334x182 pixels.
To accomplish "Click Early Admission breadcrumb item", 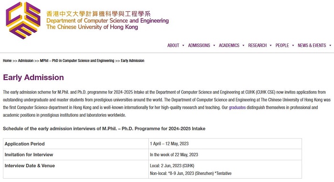I will pyautogui.click(x=133, y=61).
